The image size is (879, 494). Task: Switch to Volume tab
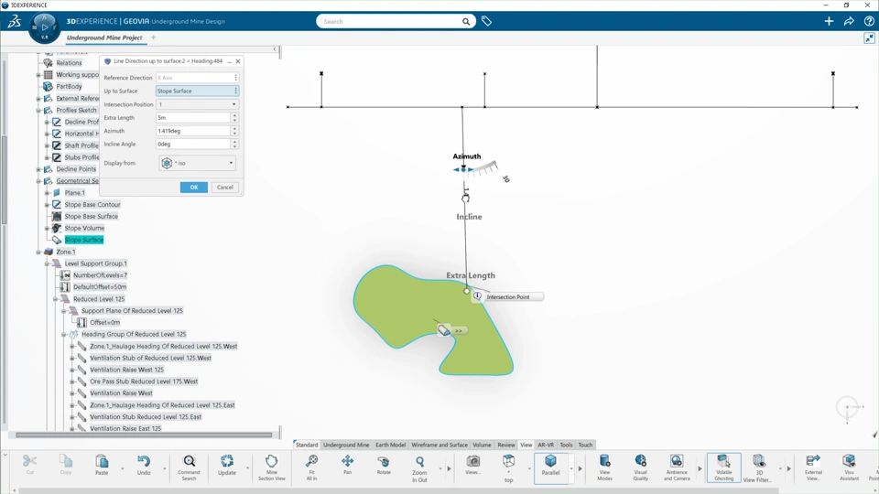point(482,445)
